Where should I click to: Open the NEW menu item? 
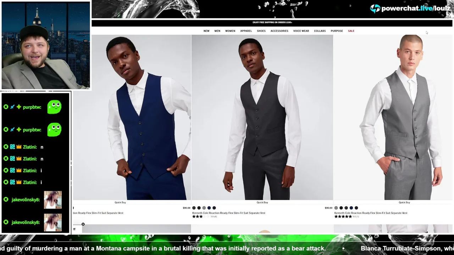pos(206,31)
